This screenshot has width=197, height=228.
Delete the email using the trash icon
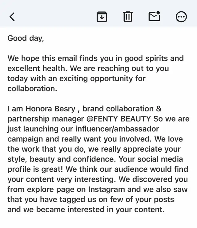pos(128,17)
